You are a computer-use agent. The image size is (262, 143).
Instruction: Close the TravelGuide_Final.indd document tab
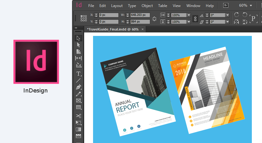143,29
